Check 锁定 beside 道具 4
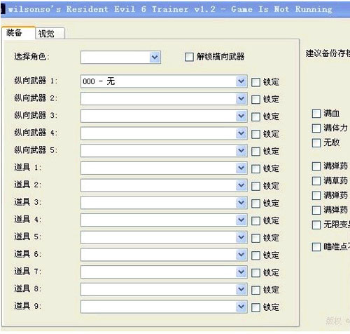350x334 pixels. coord(255,220)
